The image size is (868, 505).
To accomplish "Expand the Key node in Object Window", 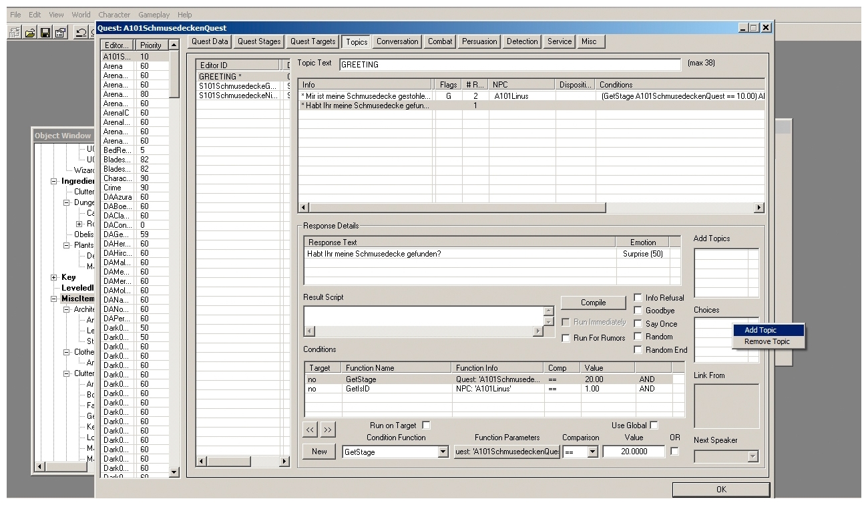I will (x=54, y=277).
